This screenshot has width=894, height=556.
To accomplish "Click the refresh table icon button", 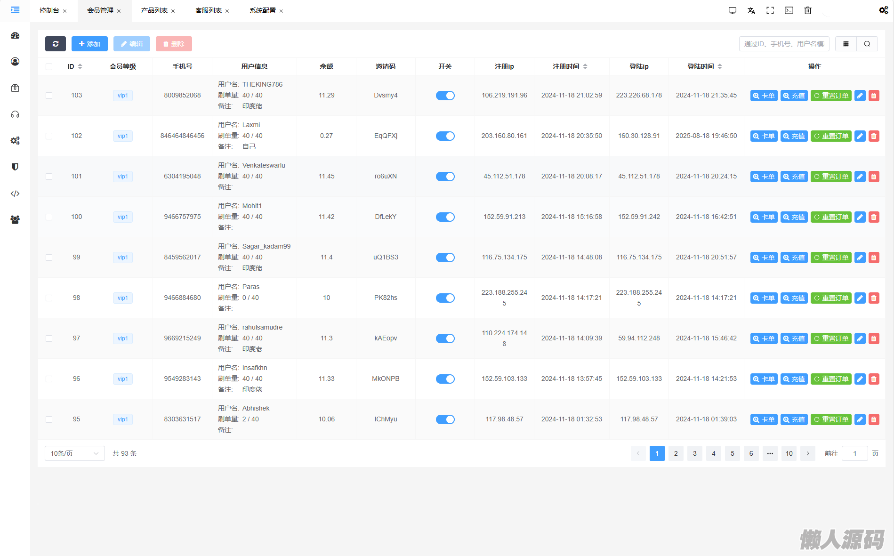I will tap(56, 44).
